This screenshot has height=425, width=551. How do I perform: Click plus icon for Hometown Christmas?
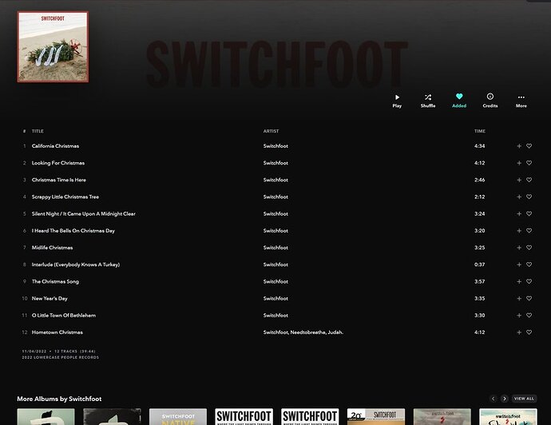point(519,332)
